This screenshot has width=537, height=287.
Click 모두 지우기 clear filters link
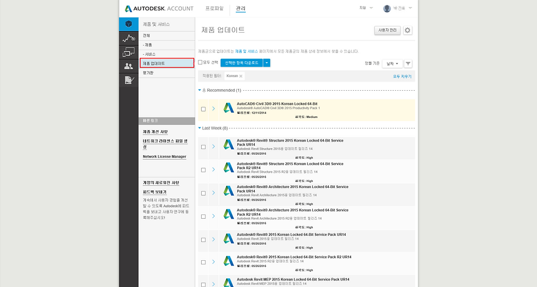(x=402, y=77)
